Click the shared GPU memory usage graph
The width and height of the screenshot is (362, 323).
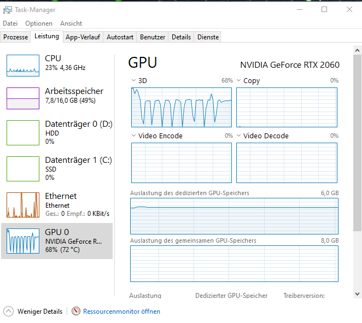235,264
